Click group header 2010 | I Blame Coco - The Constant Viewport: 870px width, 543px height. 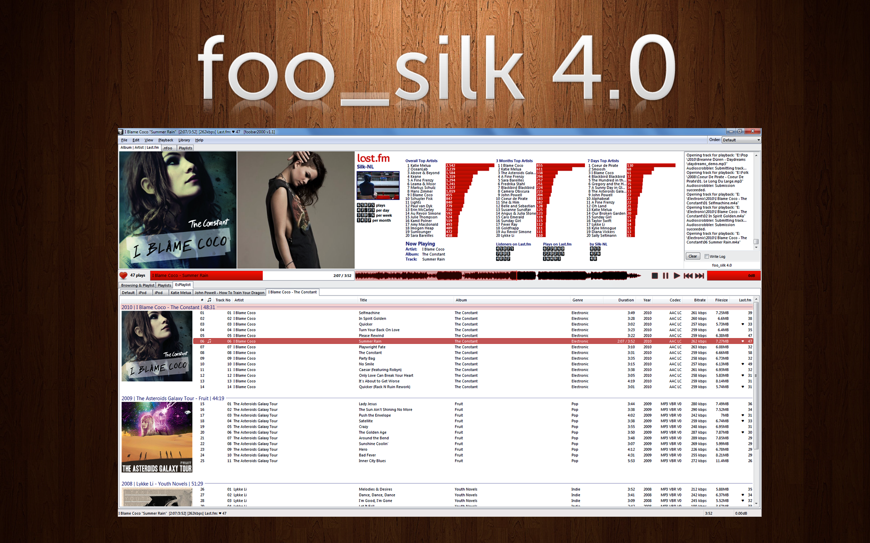tap(168, 307)
